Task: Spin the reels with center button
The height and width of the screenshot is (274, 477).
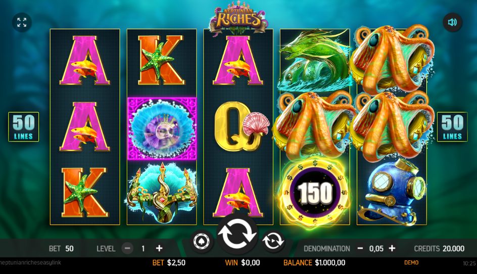Action: point(237,234)
